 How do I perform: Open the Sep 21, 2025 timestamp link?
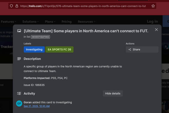click(37, 106)
